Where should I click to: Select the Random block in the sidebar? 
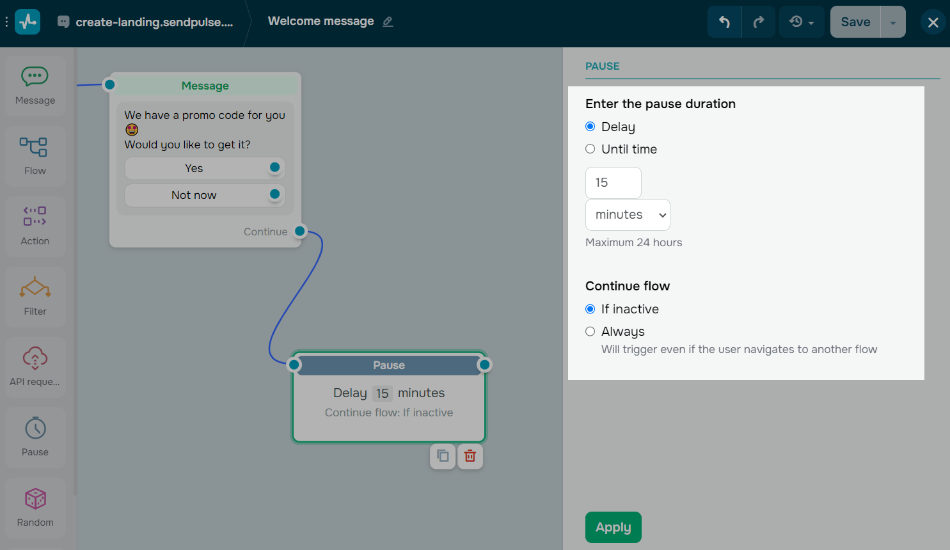pos(35,507)
